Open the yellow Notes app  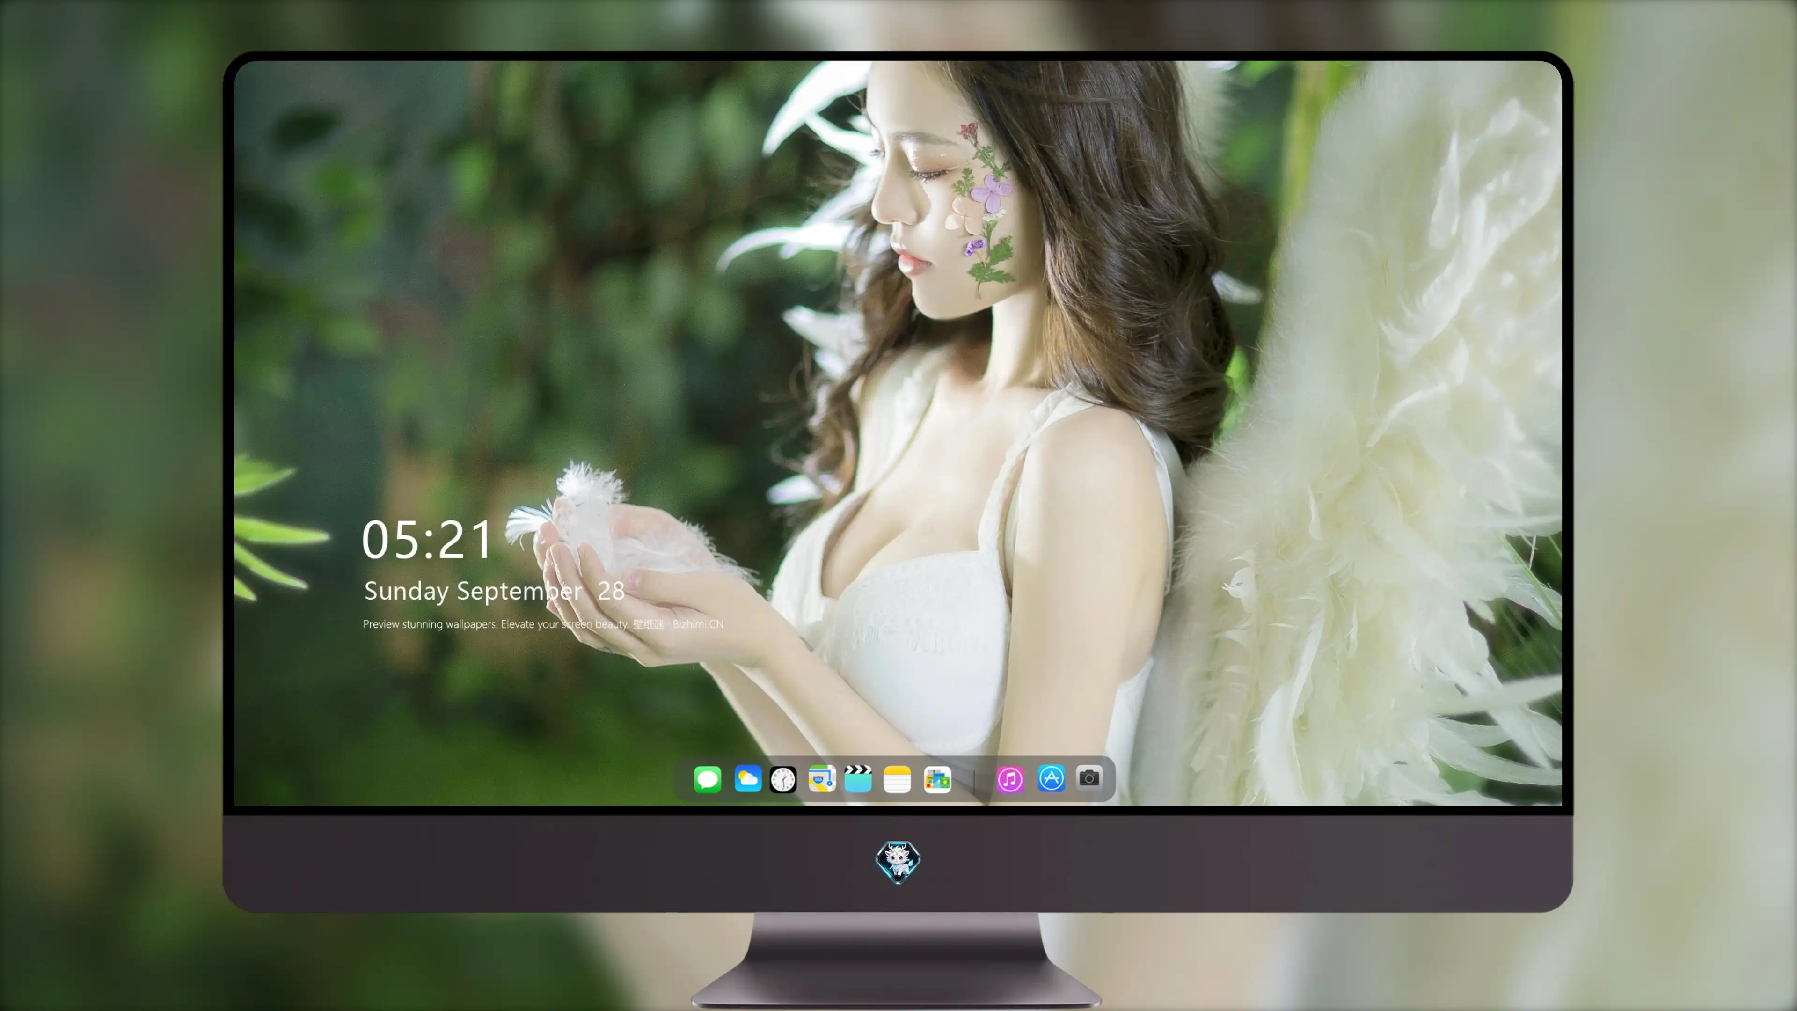coord(897,779)
